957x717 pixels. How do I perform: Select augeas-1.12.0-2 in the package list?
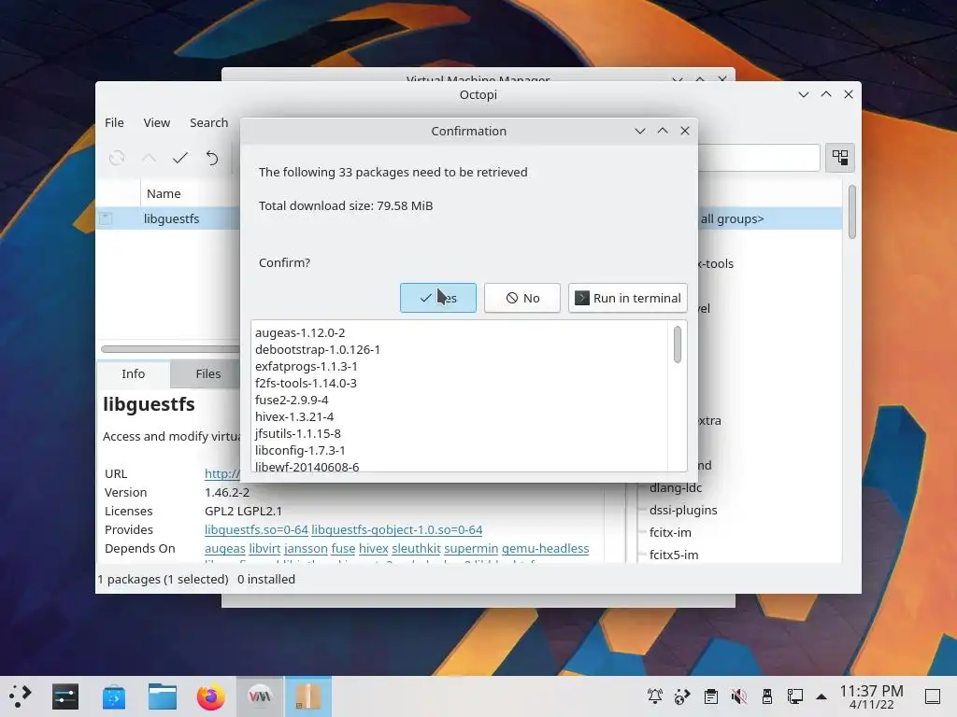click(300, 333)
